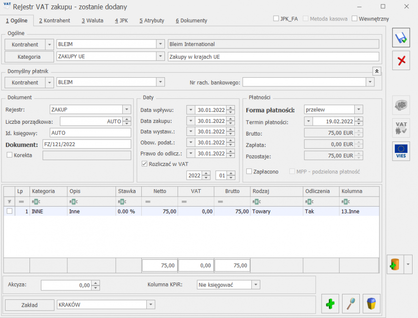Click the Akcyza stepper arrows

[x=95, y=285]
